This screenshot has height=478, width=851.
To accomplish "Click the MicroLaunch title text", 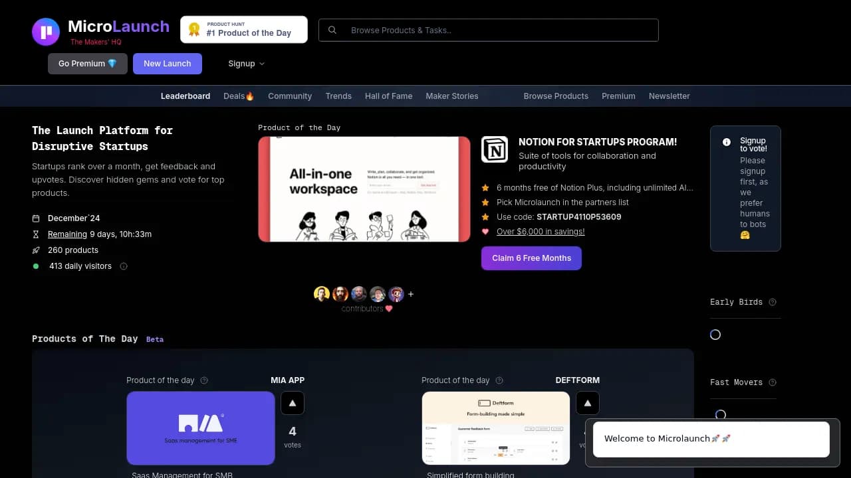I will pyautogui.click(x=118, y=27).
